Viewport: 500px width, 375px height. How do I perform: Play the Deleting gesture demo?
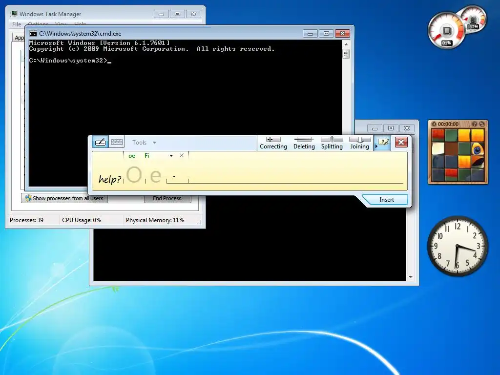point(304,143)
